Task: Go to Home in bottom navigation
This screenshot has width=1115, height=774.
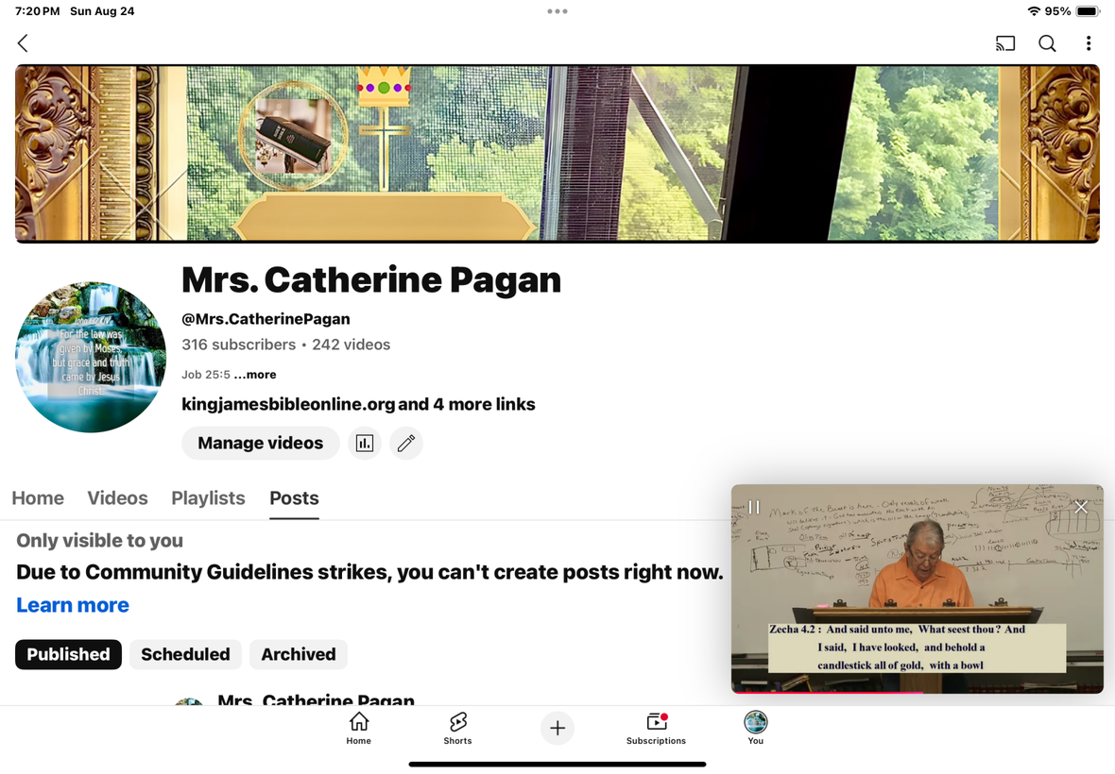Action: point(358,728)
